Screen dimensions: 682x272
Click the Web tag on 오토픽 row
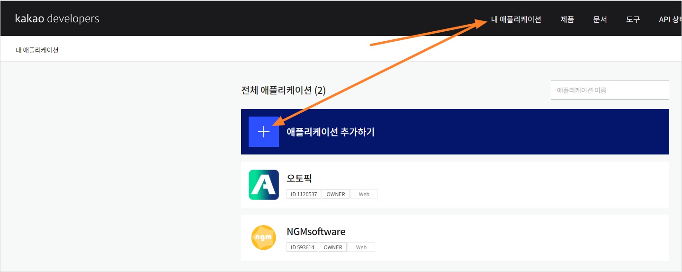point(364,194)
